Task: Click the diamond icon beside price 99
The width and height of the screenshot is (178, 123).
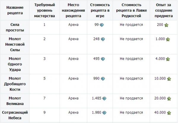Action: tap(101, 25)
